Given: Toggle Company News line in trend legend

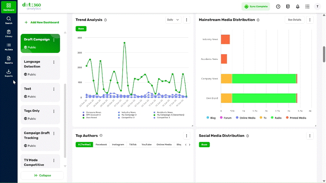Looking at the screenshot, I should tap(92, 112).
